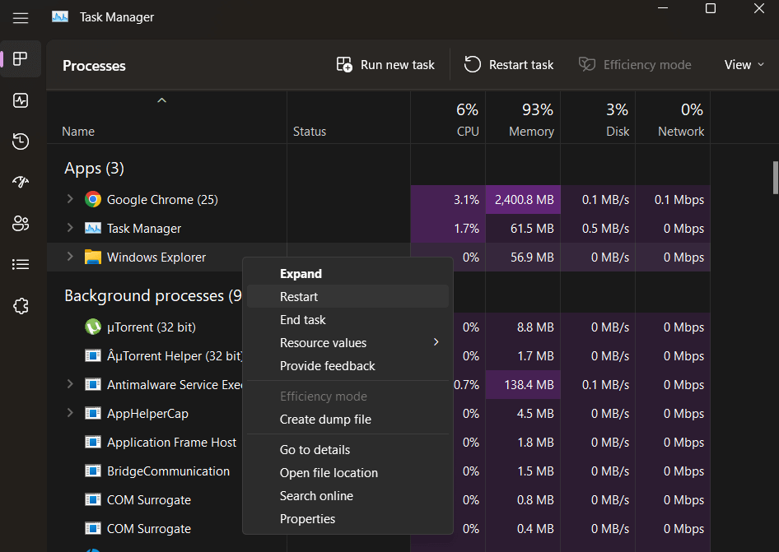
Task: Expand the Antimalware Service Executable group
Action: click(70, 384)
